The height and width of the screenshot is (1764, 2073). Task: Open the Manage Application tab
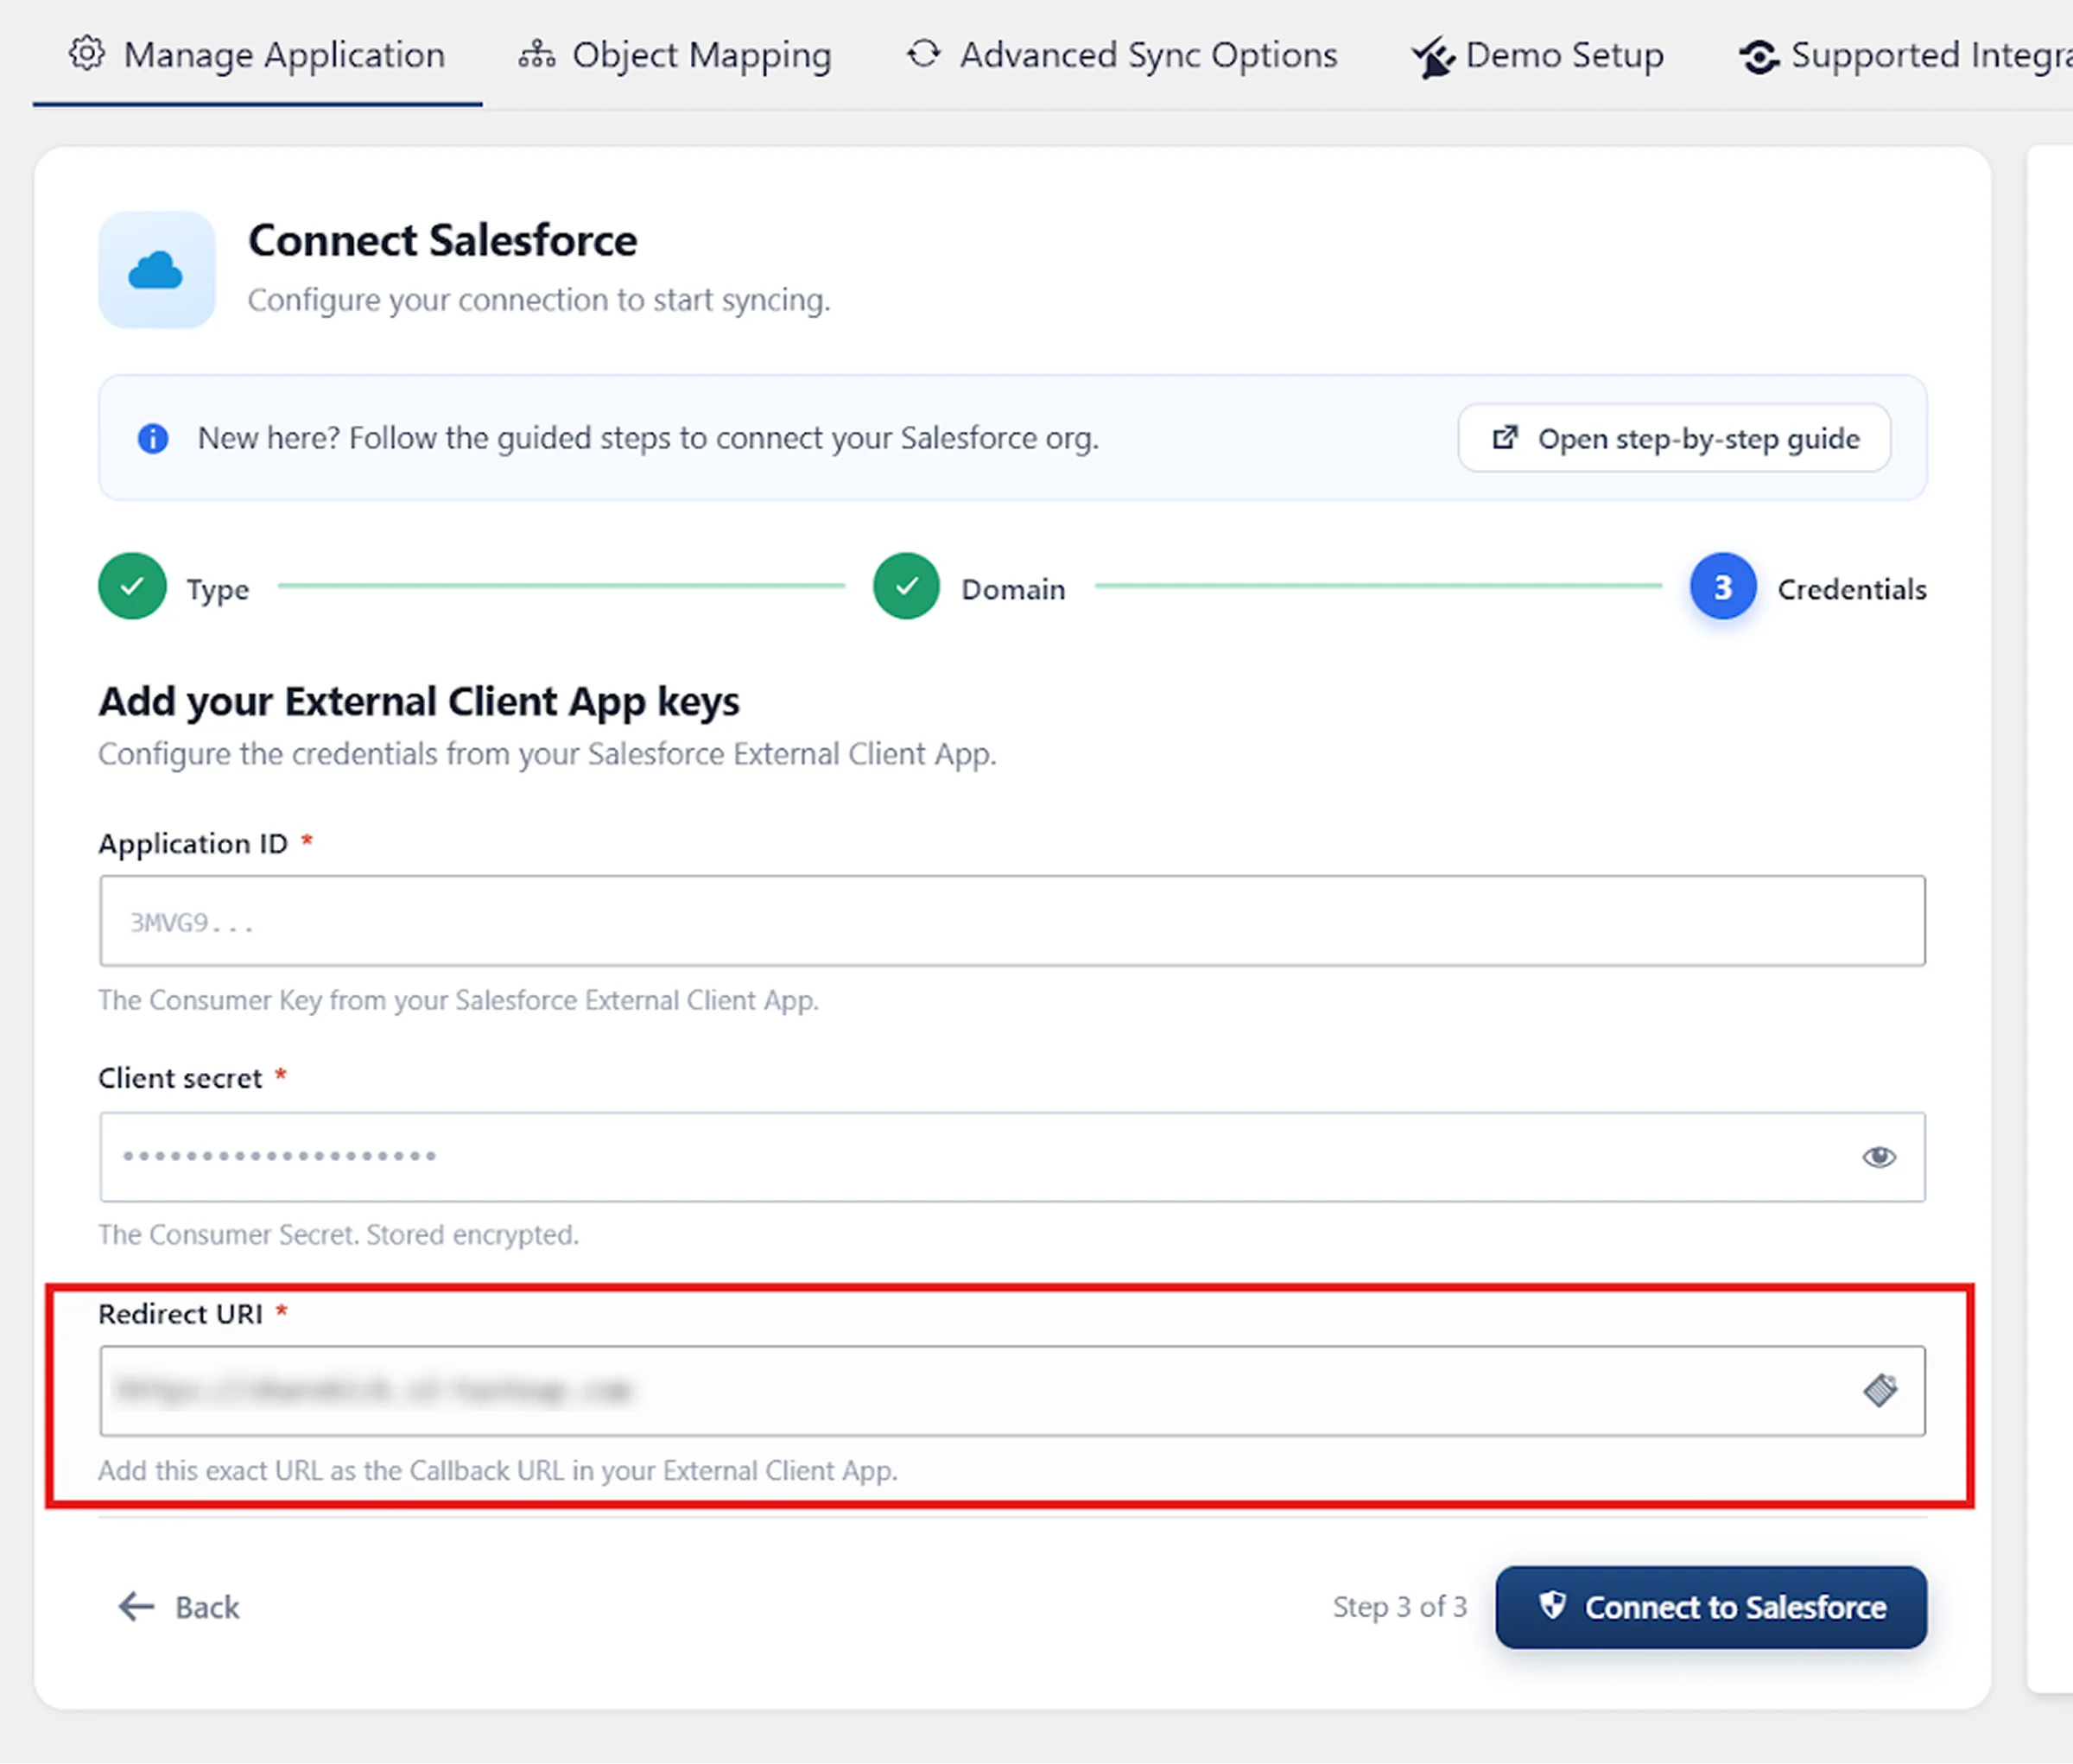click(257, 55)
